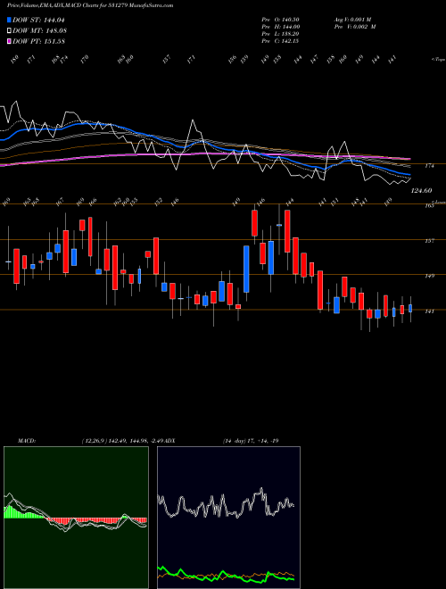
Task: Click the blue DOW ST legend swatch
Action: tap(9, 20)
